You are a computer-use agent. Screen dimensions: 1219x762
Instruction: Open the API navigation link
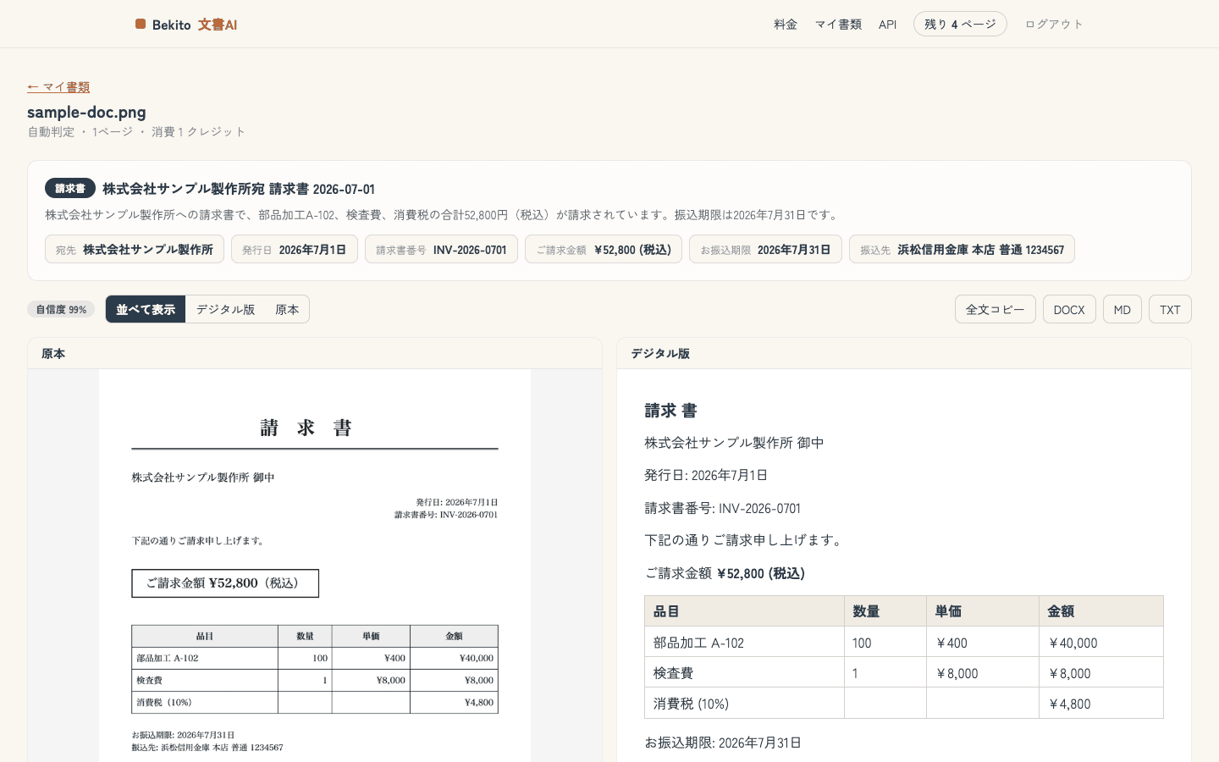(887, 25)
